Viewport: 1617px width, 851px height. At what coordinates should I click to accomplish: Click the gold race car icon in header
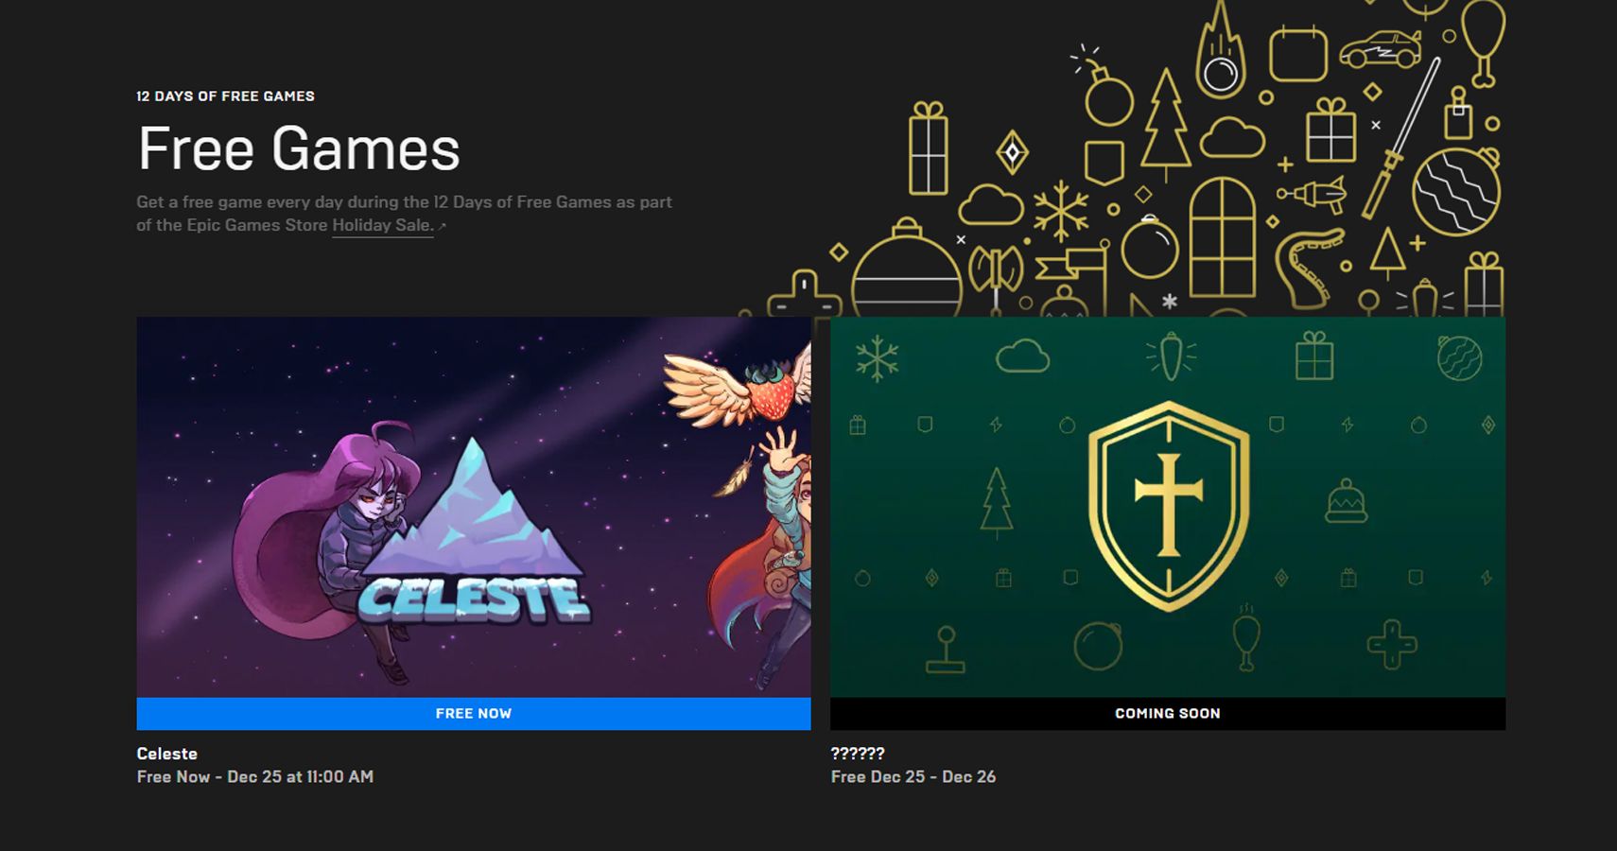(1380, 49)
